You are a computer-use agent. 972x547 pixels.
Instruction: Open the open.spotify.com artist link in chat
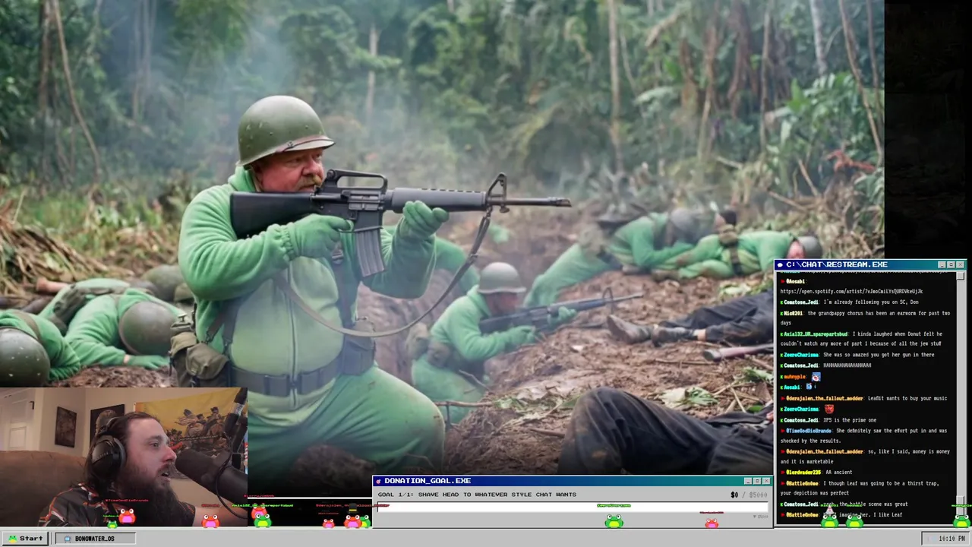pyautogui.click(x=851, y=292)
